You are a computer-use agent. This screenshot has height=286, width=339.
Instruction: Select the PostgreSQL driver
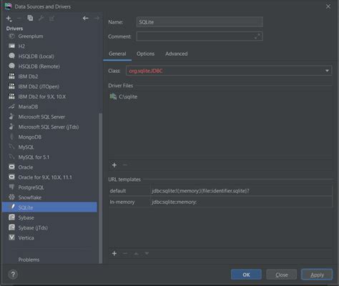tap(49, 187)
